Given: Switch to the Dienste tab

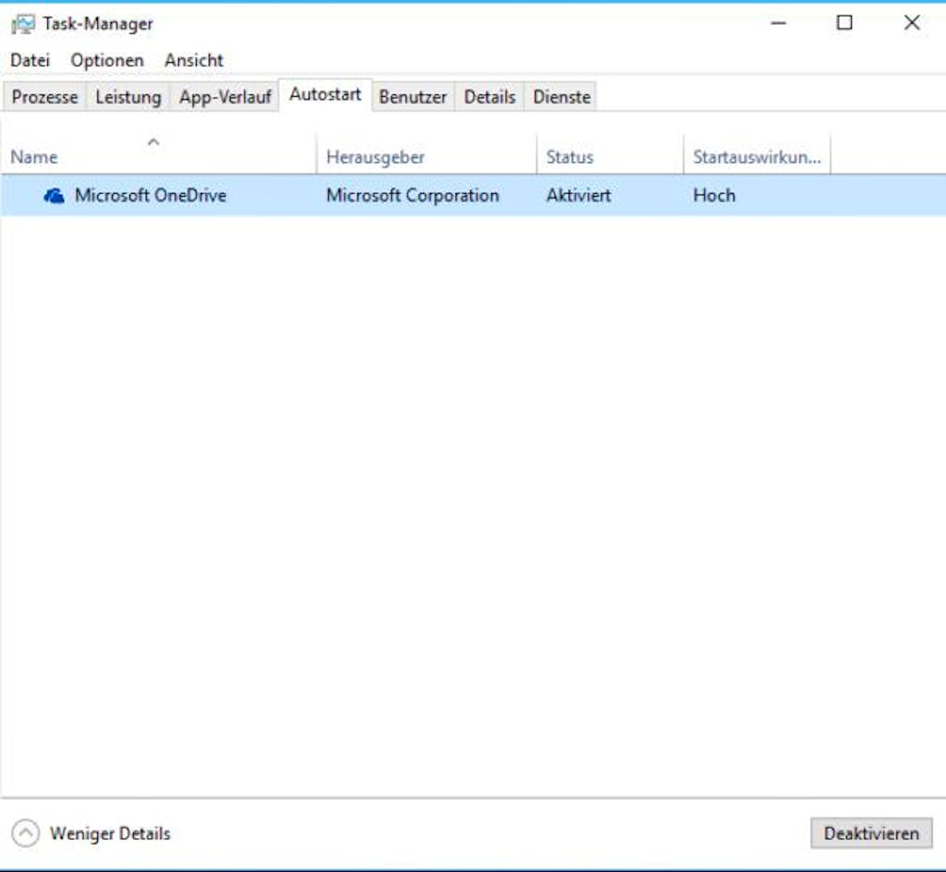Looking at the screenshot, I should (x=562, y=97).
